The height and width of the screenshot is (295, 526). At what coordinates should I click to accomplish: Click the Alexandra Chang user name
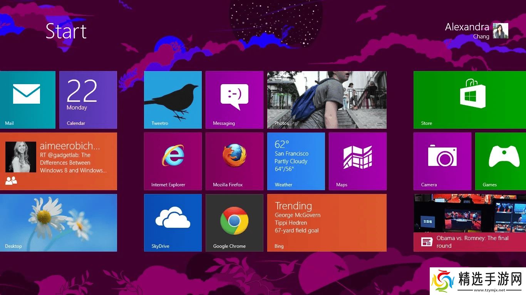(x=467, y=28)
